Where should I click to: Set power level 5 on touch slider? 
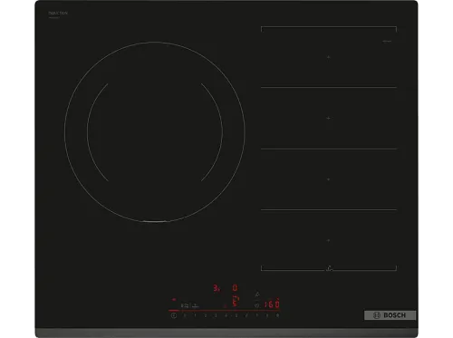pos(236,315)
